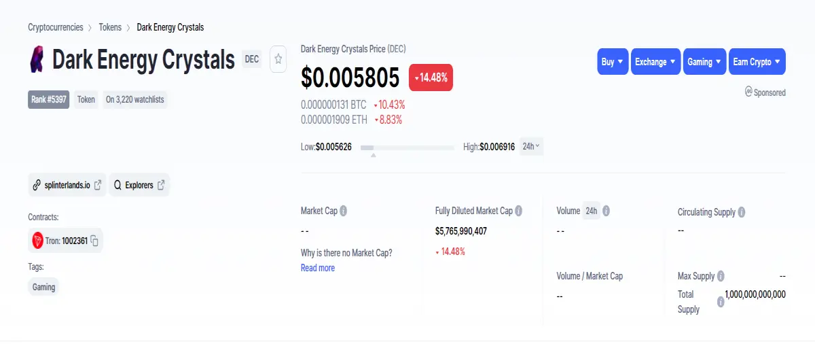Open Volume info tooltip icon

coord(606,211)
